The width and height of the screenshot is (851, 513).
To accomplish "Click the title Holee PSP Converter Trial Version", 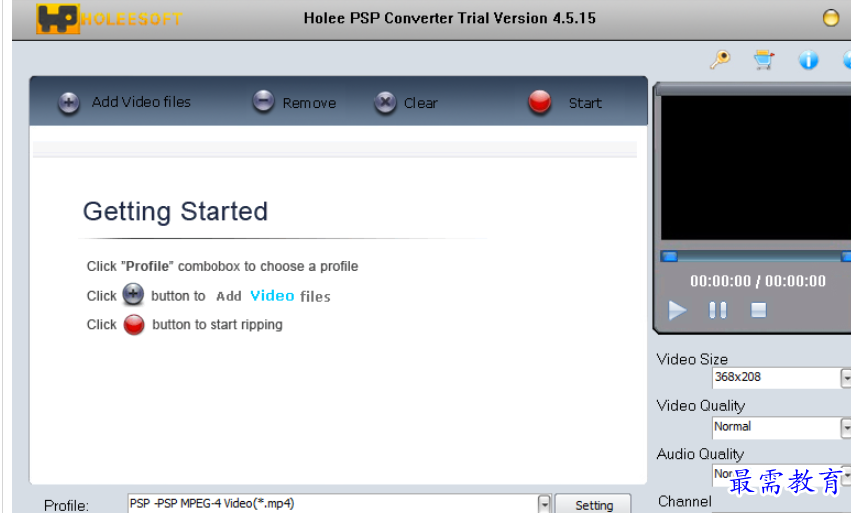I will (x=449, y=18).
